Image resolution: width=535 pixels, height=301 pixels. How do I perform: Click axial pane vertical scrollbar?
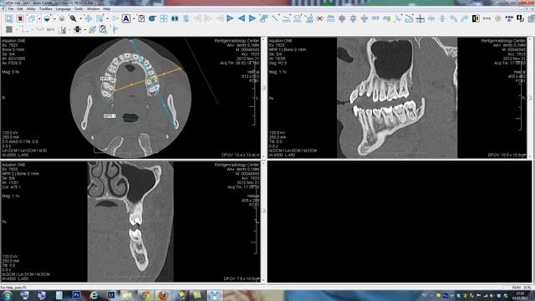263,98
